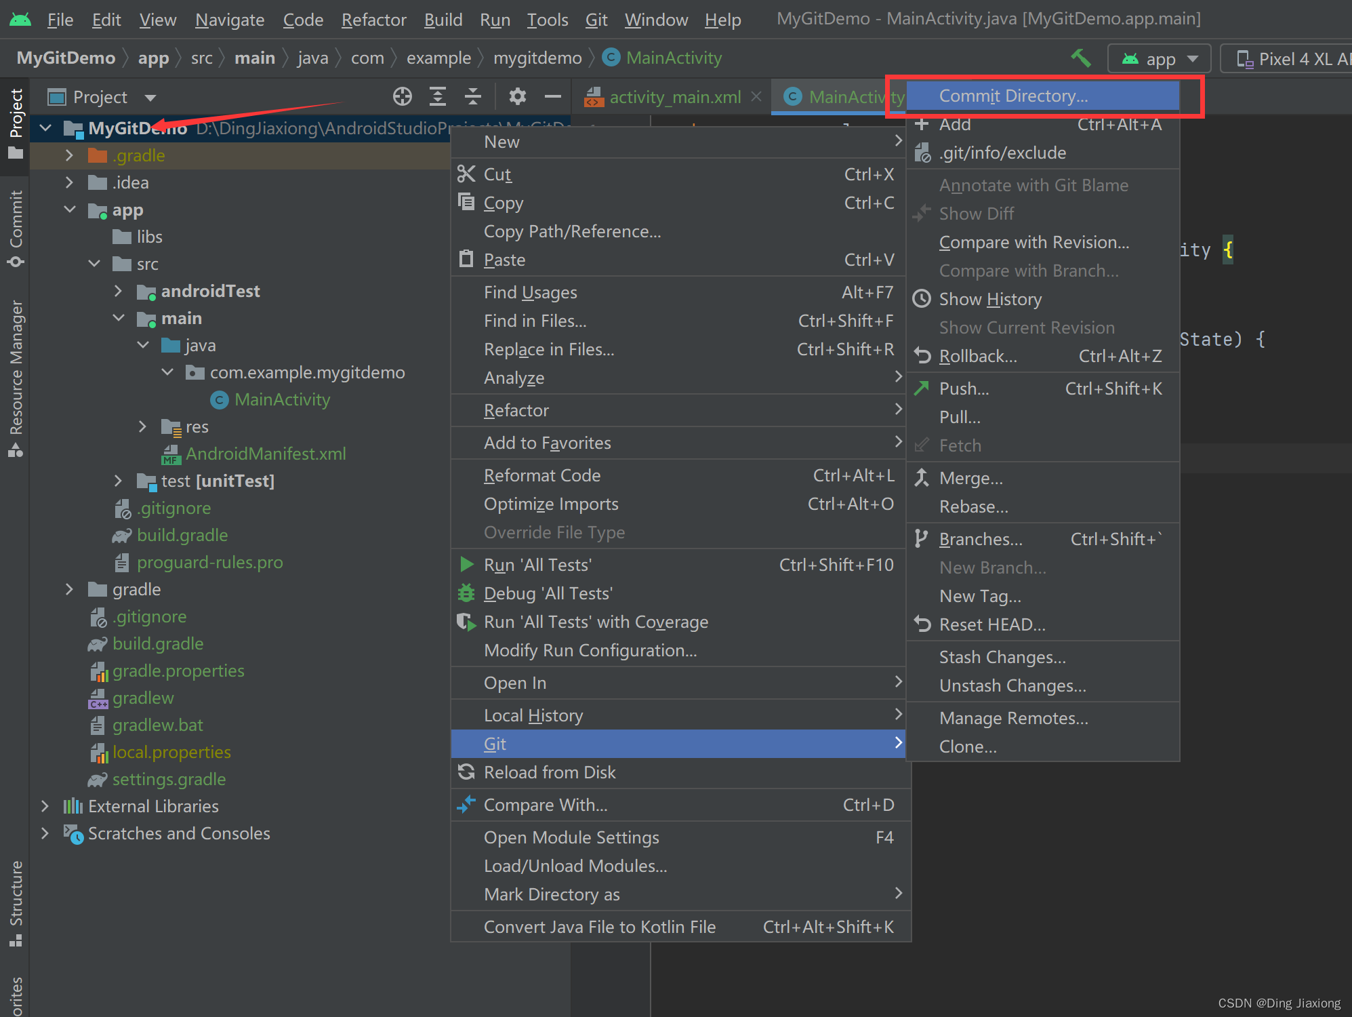Open the Structure tool window
1352x1017 pixels.
[x=16, y=904]
